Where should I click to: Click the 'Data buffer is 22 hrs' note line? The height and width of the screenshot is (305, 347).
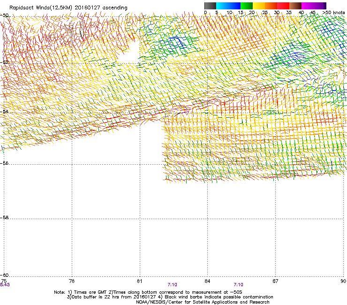click(x=170, y=297)
